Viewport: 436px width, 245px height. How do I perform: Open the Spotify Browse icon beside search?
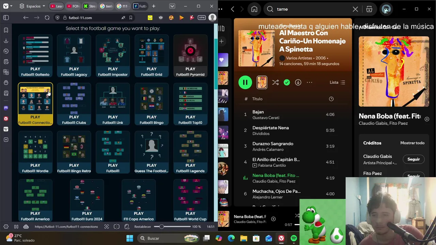[369, 9]
